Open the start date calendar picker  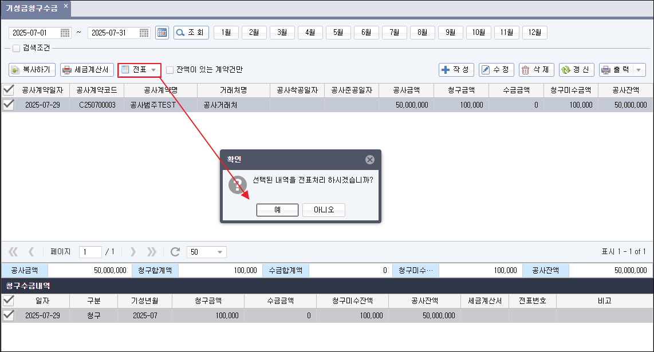tap(65, 32)
